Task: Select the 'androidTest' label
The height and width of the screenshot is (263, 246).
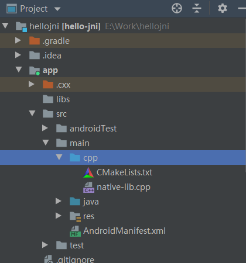Action: tap(93, 129)
